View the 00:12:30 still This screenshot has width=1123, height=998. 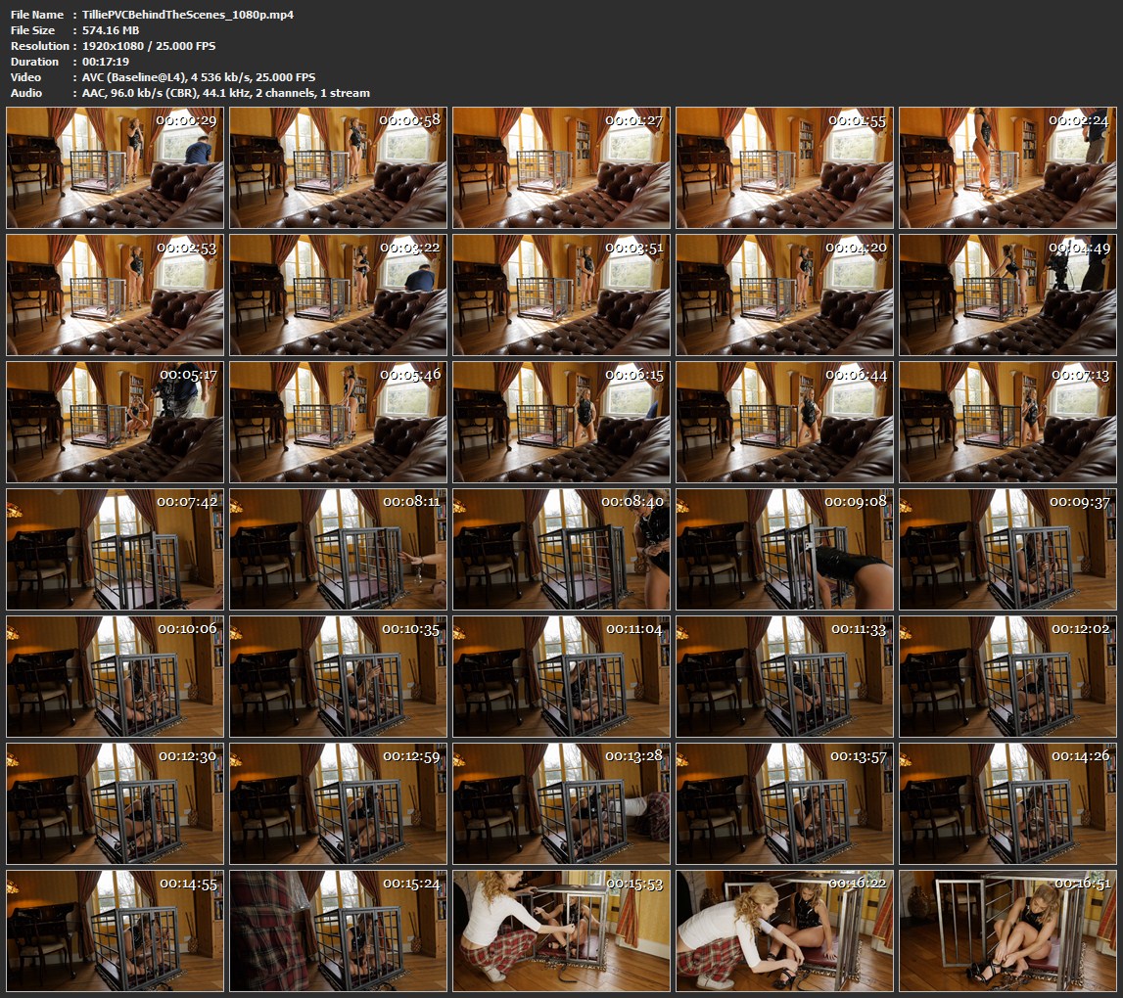[x=116, y=803]
